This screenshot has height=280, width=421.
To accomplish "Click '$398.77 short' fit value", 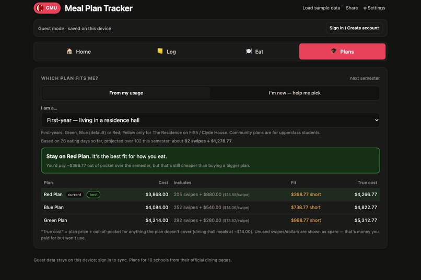I will [306, 194].
